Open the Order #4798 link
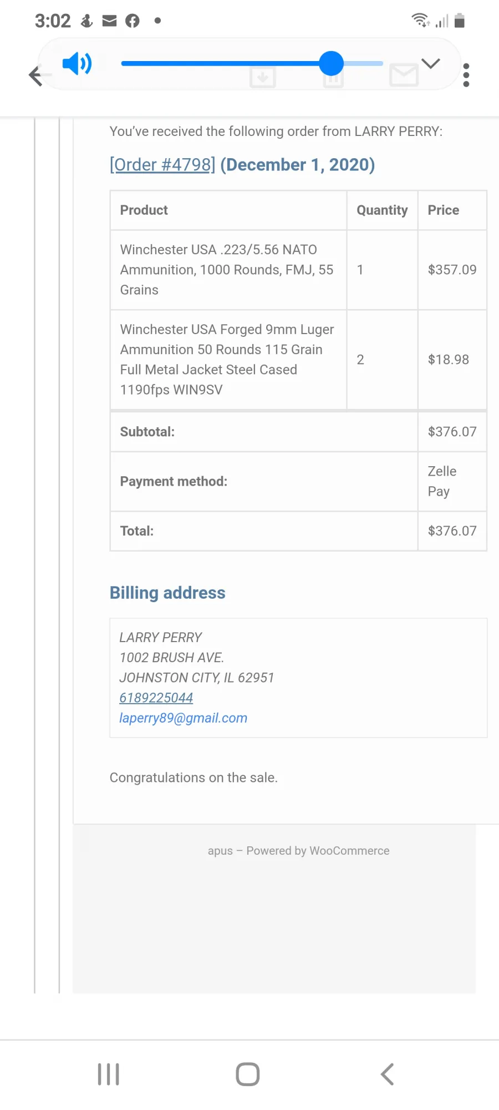The image size is (499, 1110). 162,165
